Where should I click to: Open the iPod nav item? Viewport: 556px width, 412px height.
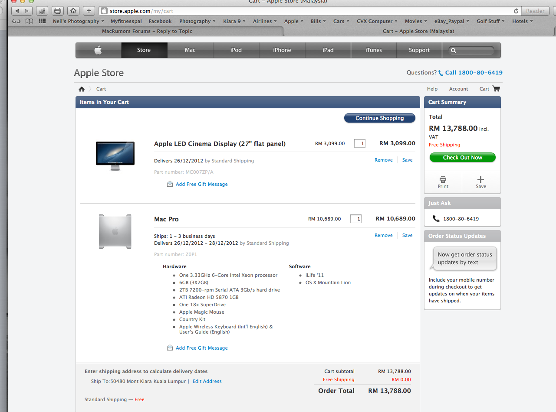[x=236, y=50]
